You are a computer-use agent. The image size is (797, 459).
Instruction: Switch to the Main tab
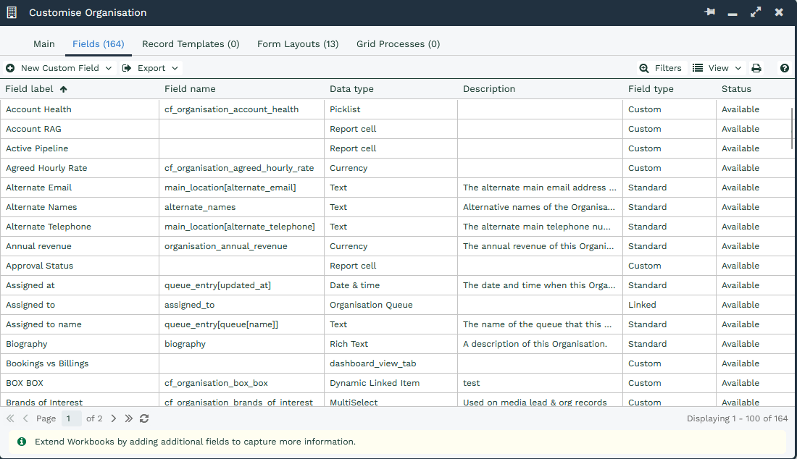[x=44, y=44]
